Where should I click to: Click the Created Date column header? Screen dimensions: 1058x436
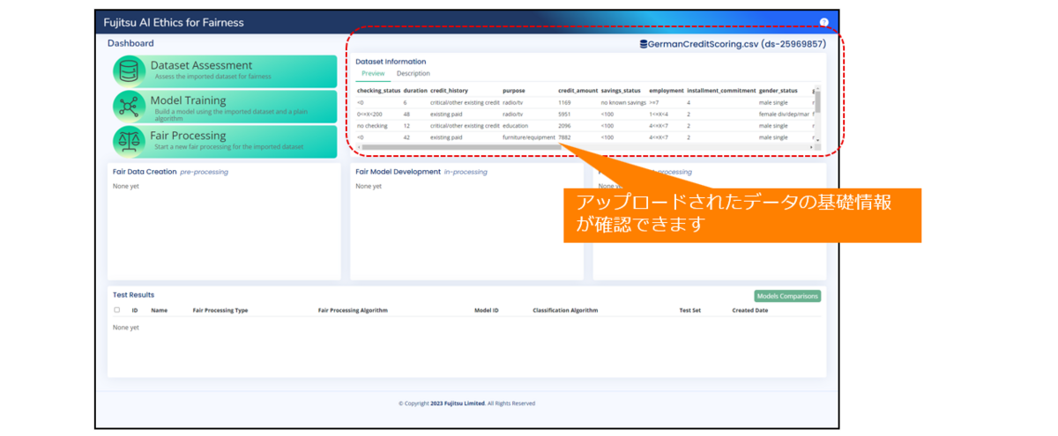point(750,311)
